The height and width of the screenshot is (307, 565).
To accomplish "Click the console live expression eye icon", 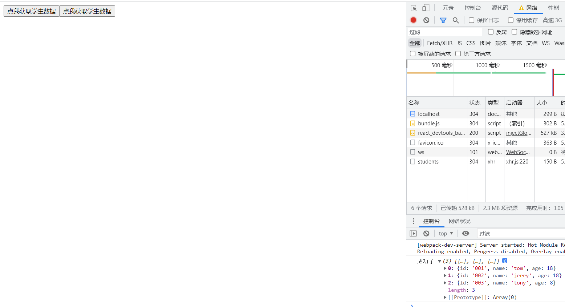I will [466, 234].
